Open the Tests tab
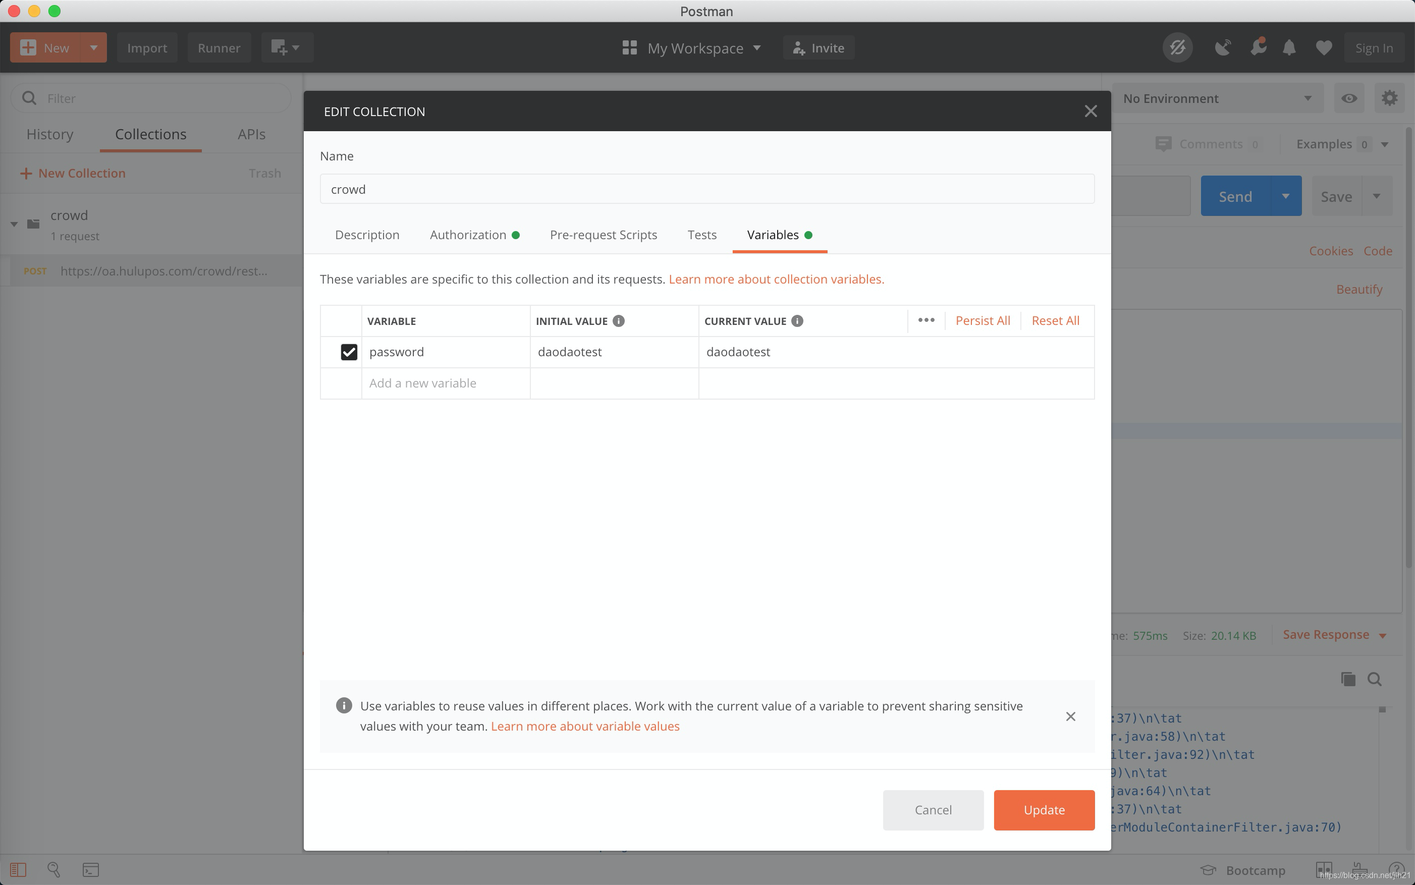The height and width of the screenshot is (885, 1415). click(702, 235)
